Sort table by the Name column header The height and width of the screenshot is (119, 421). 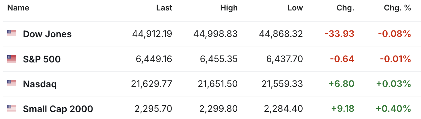pyautogui.click(x=18, y=8)
